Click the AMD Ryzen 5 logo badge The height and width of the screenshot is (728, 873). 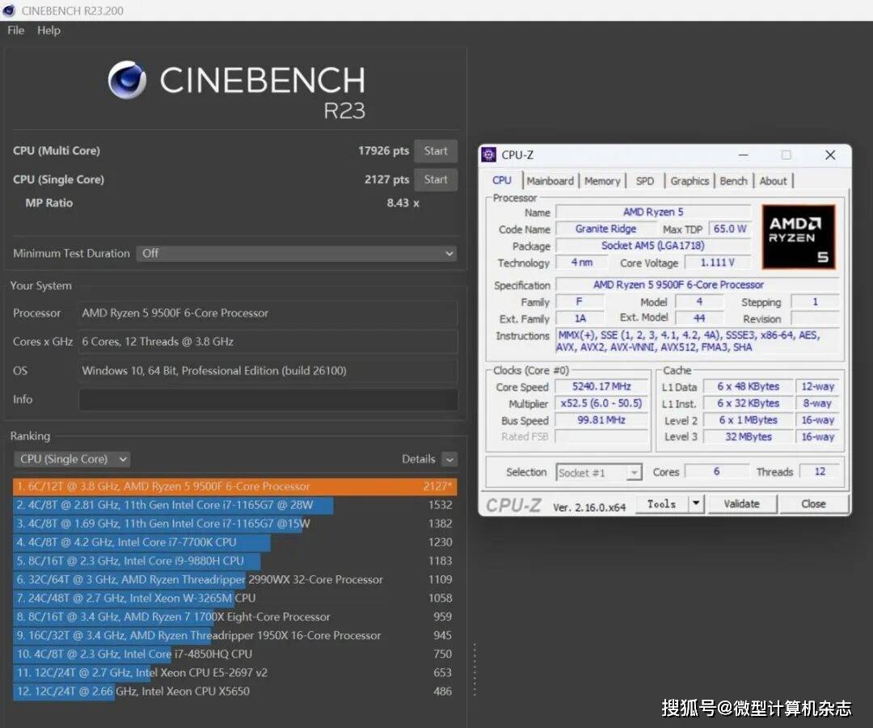pos(799,237)
